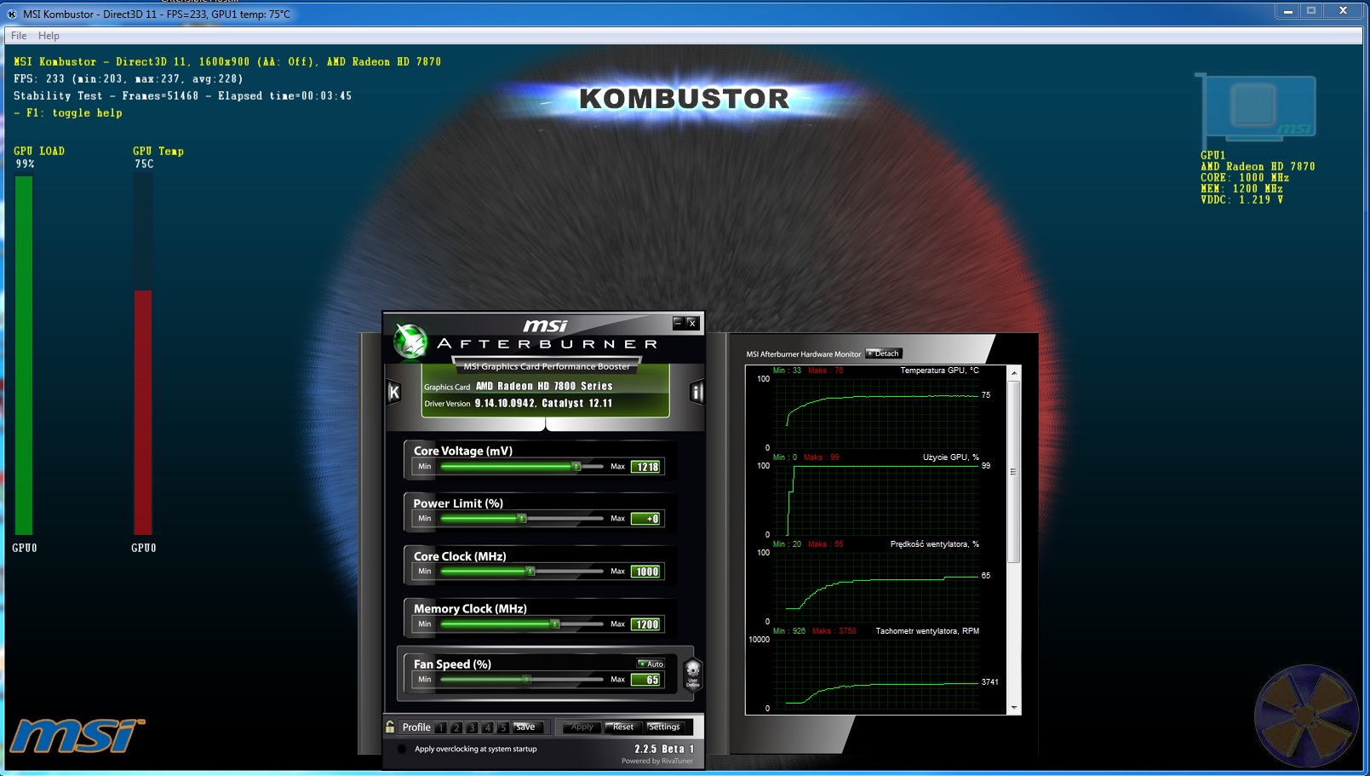Click the Core Voltage value field 1218
This screenshot has width=1370, height=776.
646,467
